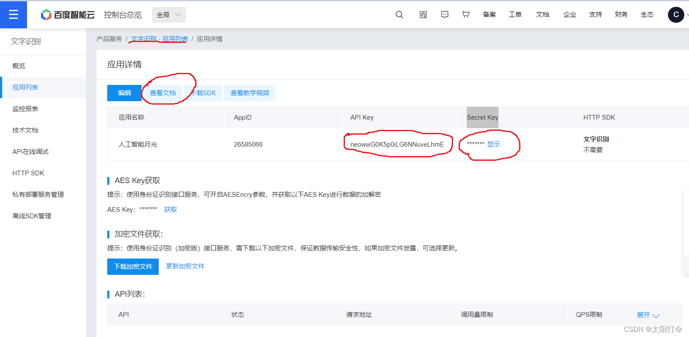Expand the API list with 展开
This screenshot has height=337, width=689.
click(648, 315)
